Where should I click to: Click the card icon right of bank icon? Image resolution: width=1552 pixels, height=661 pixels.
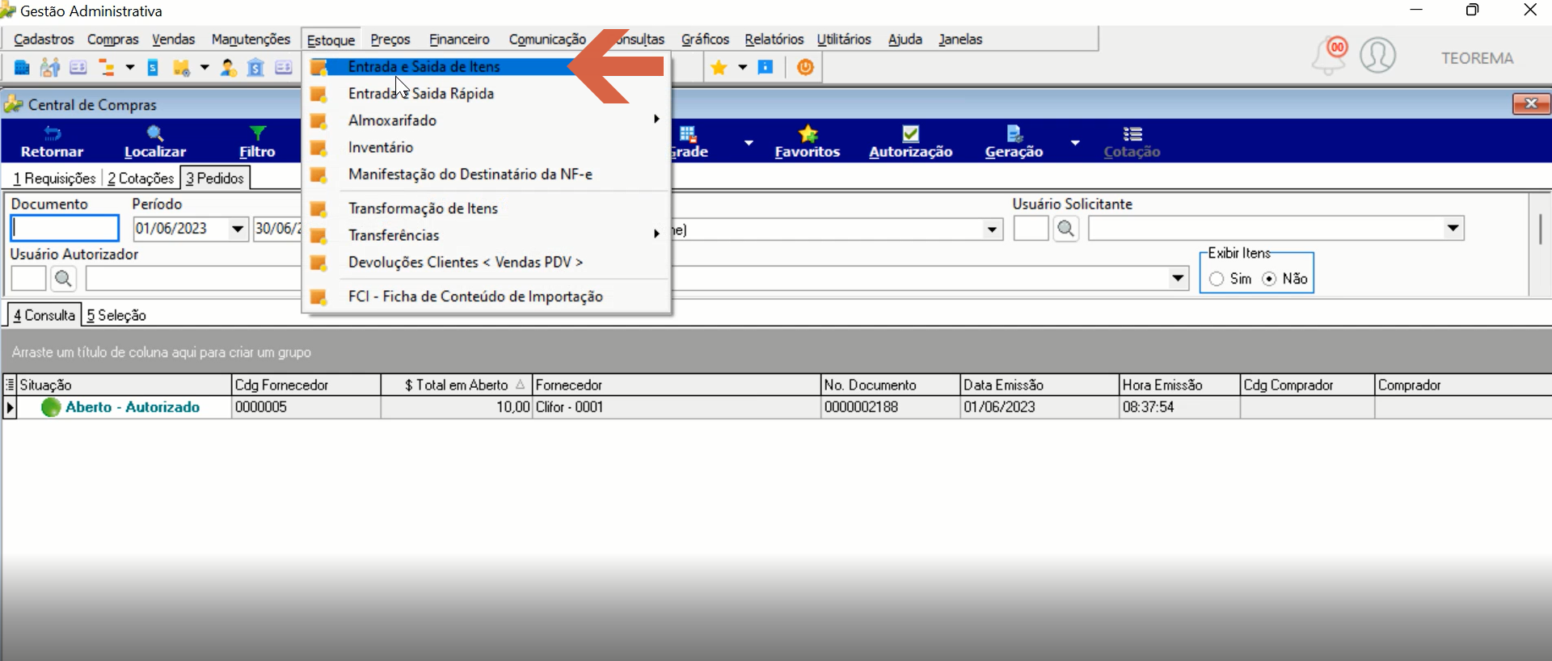(284, 68)
